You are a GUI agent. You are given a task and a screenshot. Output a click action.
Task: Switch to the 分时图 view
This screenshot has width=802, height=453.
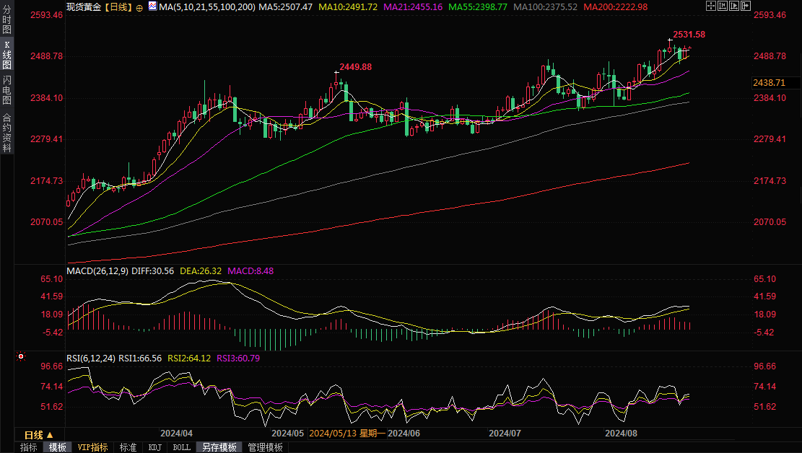coord(6,19)
